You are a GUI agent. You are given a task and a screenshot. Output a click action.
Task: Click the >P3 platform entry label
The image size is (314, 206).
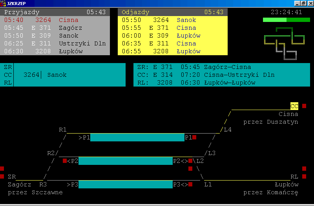pos(73,184)
